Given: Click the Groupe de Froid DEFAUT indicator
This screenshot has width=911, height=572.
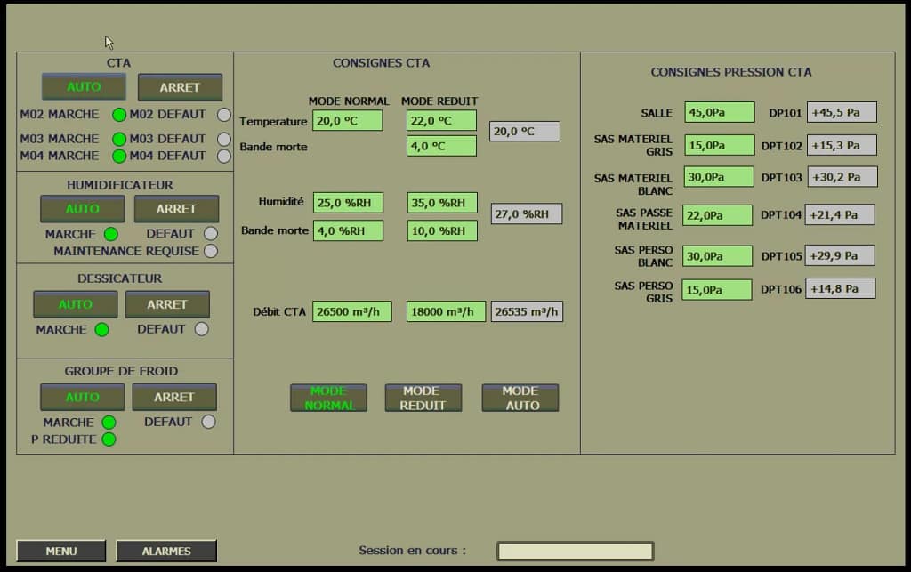Looking at the screenshot, I should coord(208,423).
